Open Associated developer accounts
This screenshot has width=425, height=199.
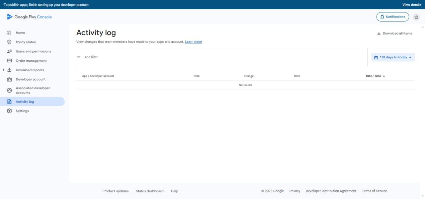(x=33, y=90)
